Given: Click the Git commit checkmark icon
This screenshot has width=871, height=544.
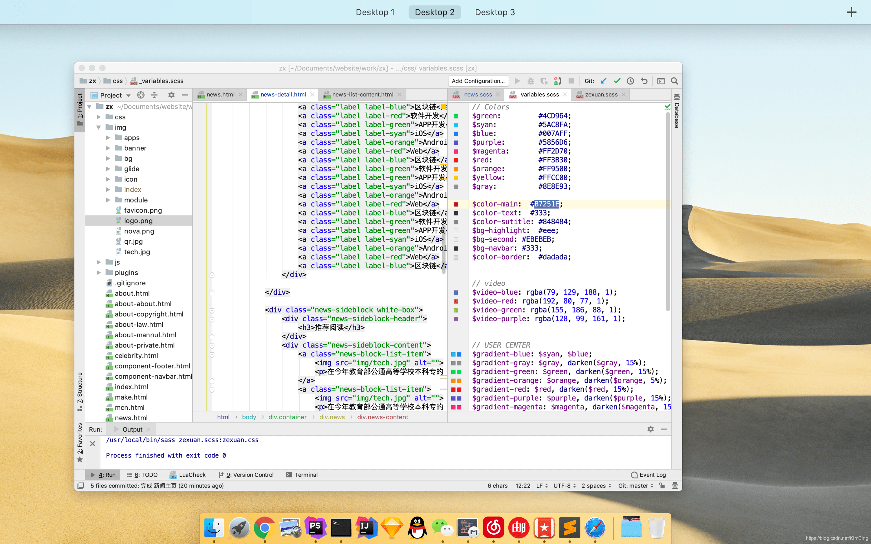Looking at the screenshot, I should pyautogui.click(x=617, y=81).
